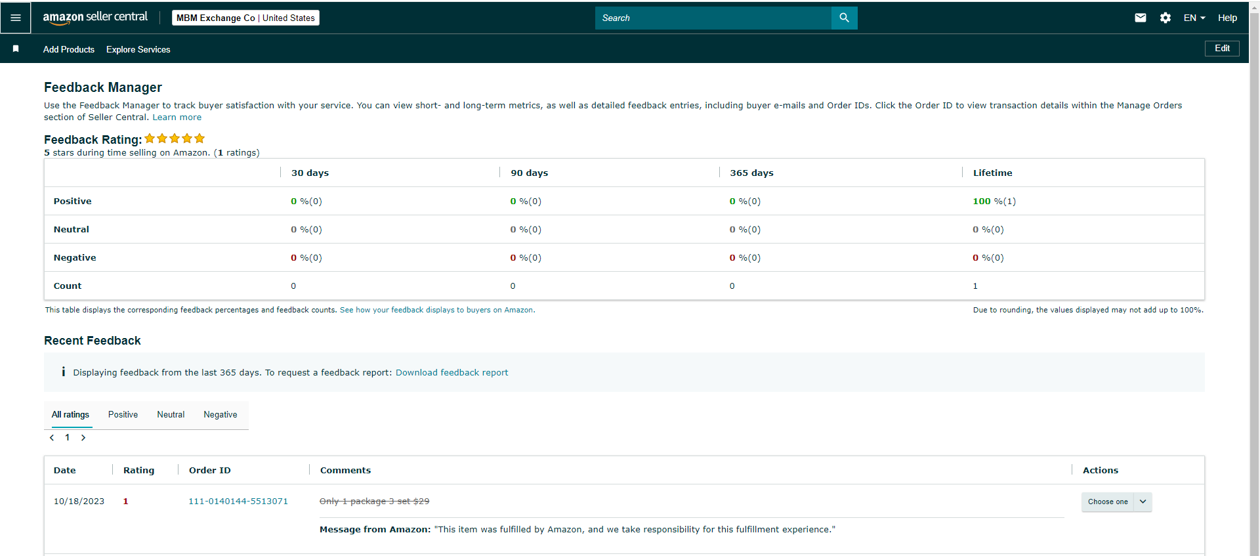Screen dimensions: 1260x556
Task: Click the Order ID column header
Action: pos(209,470)
